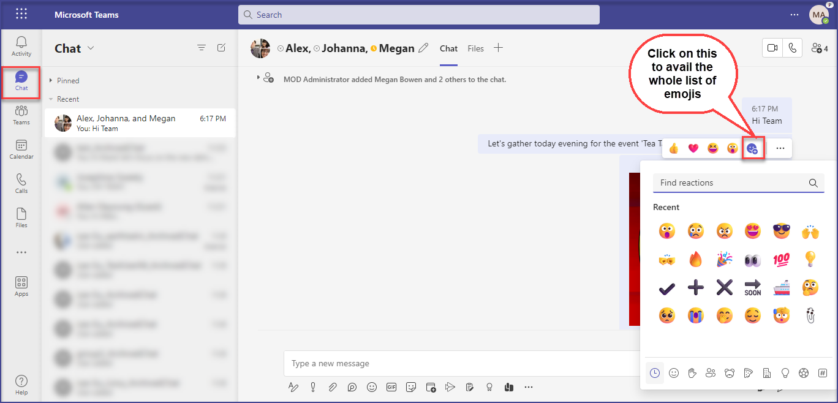Start a video call in chat

click(772, 48)
